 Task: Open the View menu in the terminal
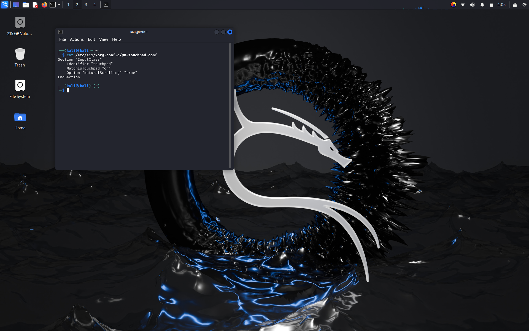pos(103,39)
